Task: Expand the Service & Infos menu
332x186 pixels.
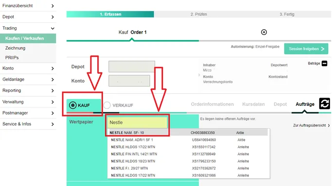Action: (x=28, y=124)
